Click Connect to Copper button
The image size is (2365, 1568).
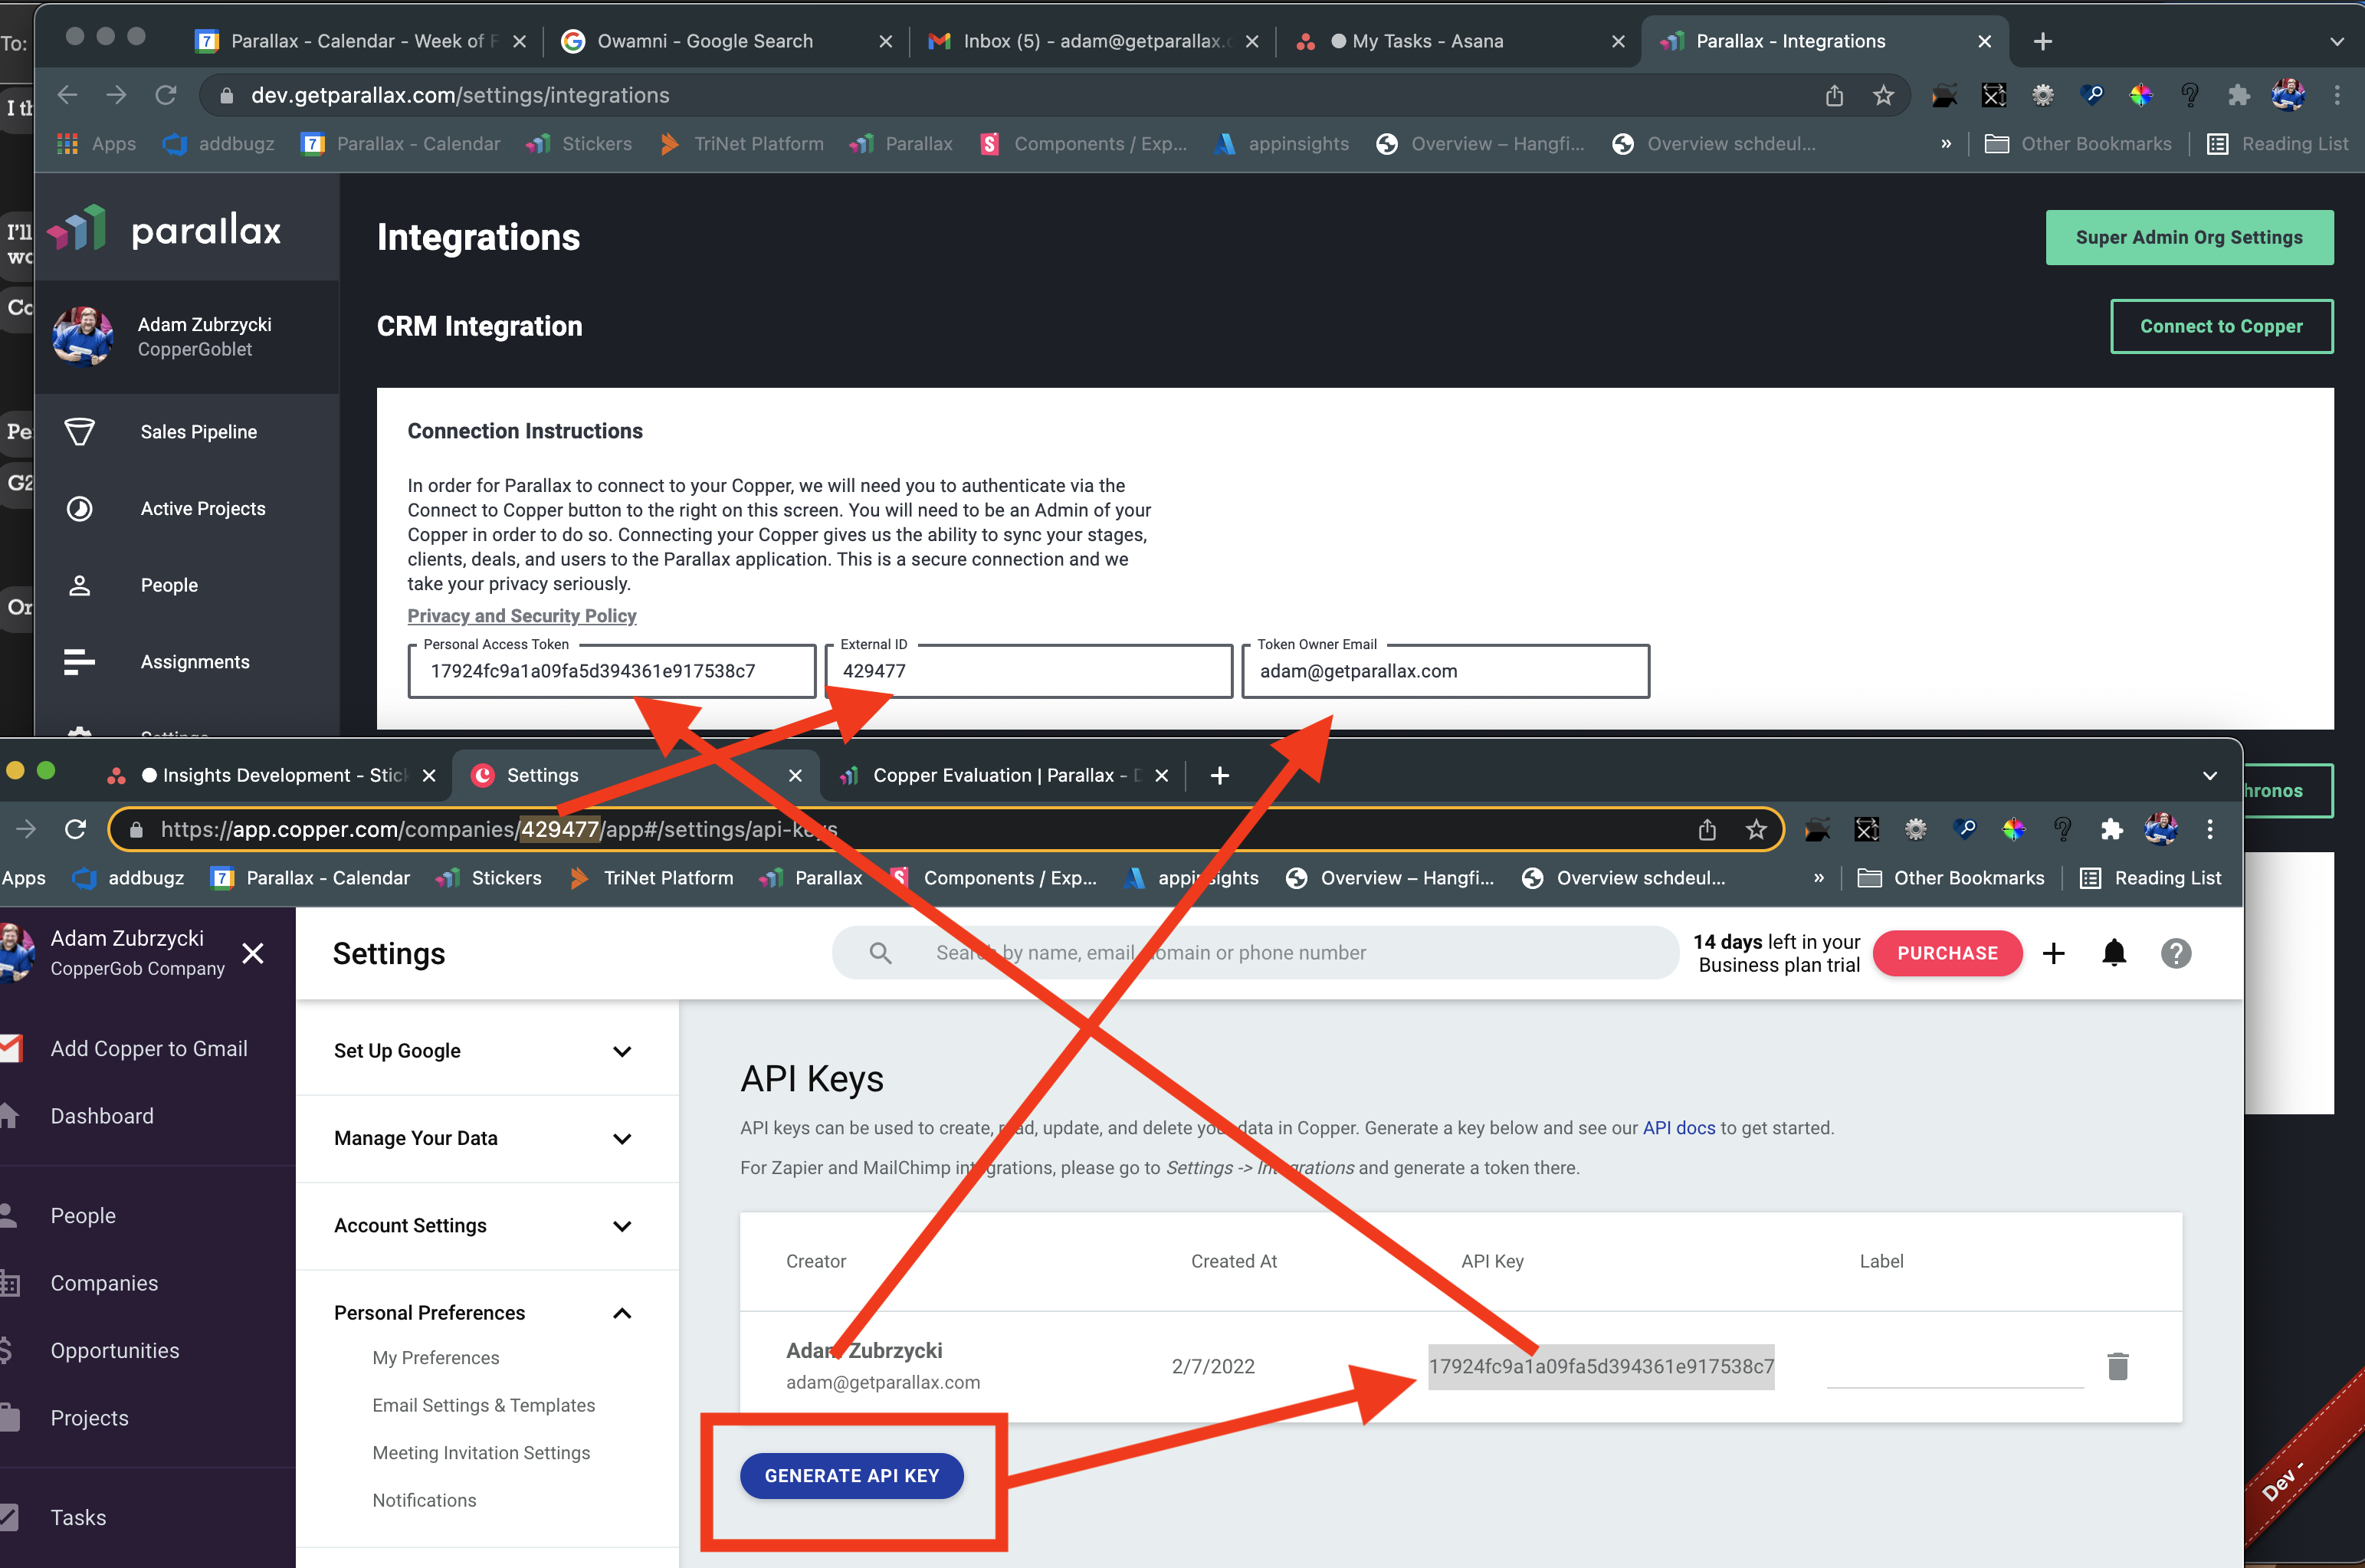pyautogui.click(x=2221, y=326)
